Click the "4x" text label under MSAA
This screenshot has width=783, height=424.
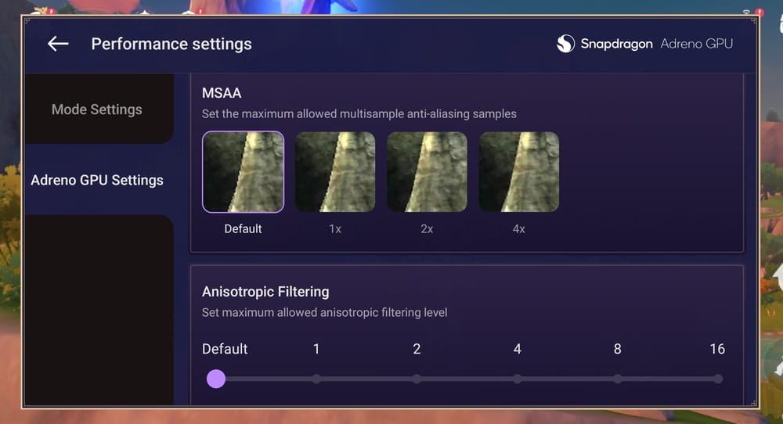pyautogui.click(x=519, y=229)
